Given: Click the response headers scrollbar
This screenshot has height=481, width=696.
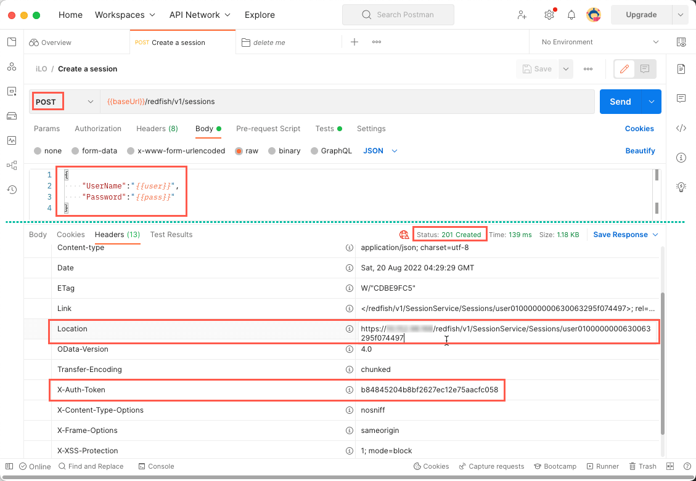Looking at the screenshot, I should (x=663, y=363).
